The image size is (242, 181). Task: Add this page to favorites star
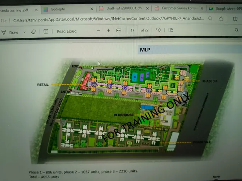pos(221,18)
